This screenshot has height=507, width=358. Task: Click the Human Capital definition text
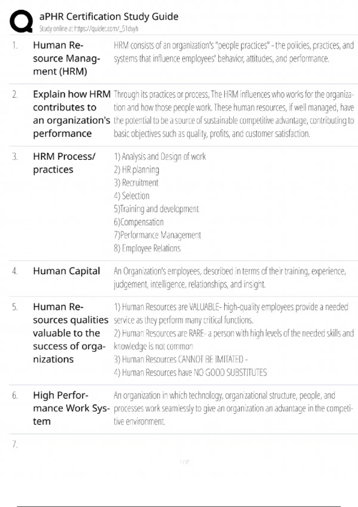(x=230, y=277)
